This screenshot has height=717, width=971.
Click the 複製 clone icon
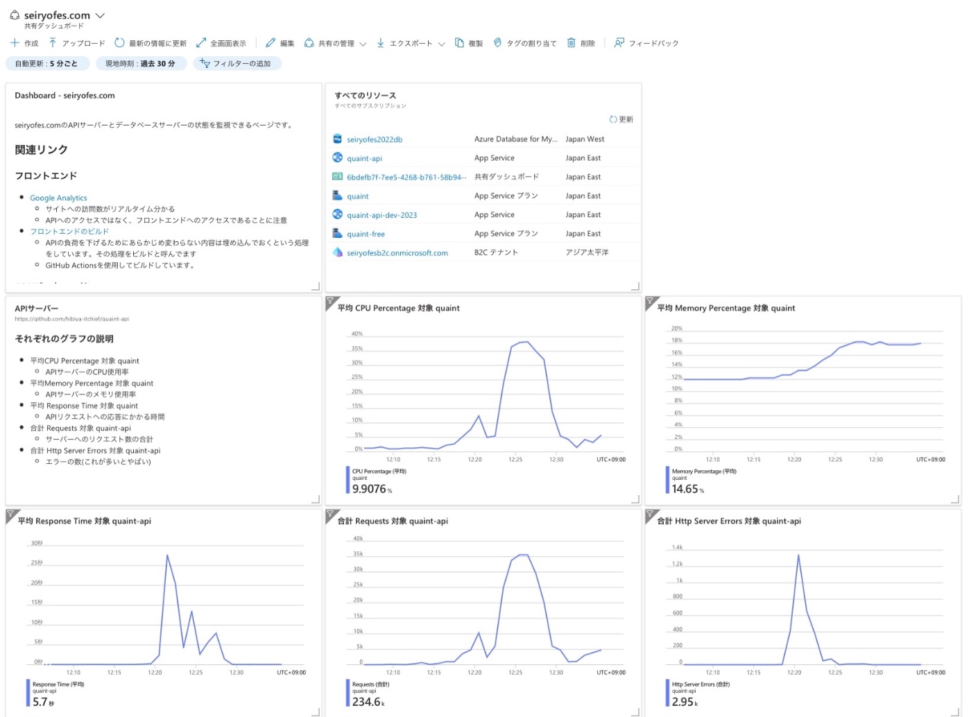click(x=459, y=43)
